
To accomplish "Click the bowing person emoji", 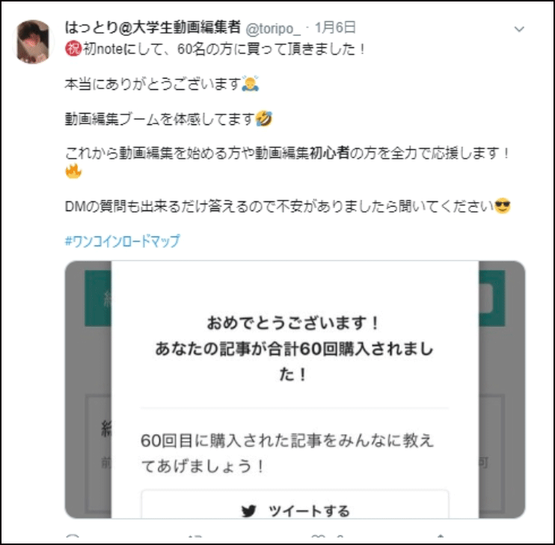I will click(x=251, y=84).
